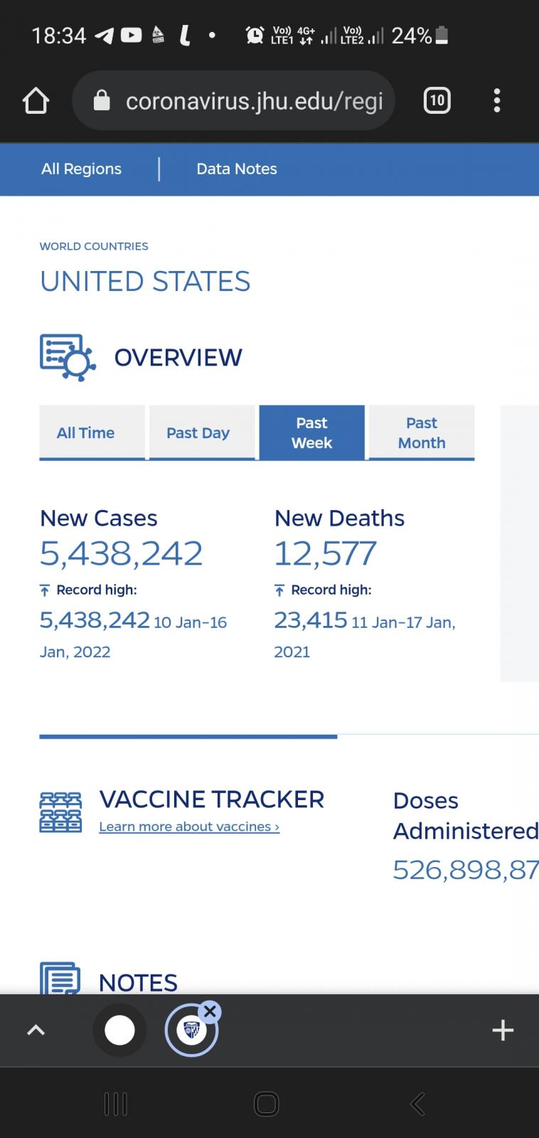Select the Past Week tab

pos(311,432)
